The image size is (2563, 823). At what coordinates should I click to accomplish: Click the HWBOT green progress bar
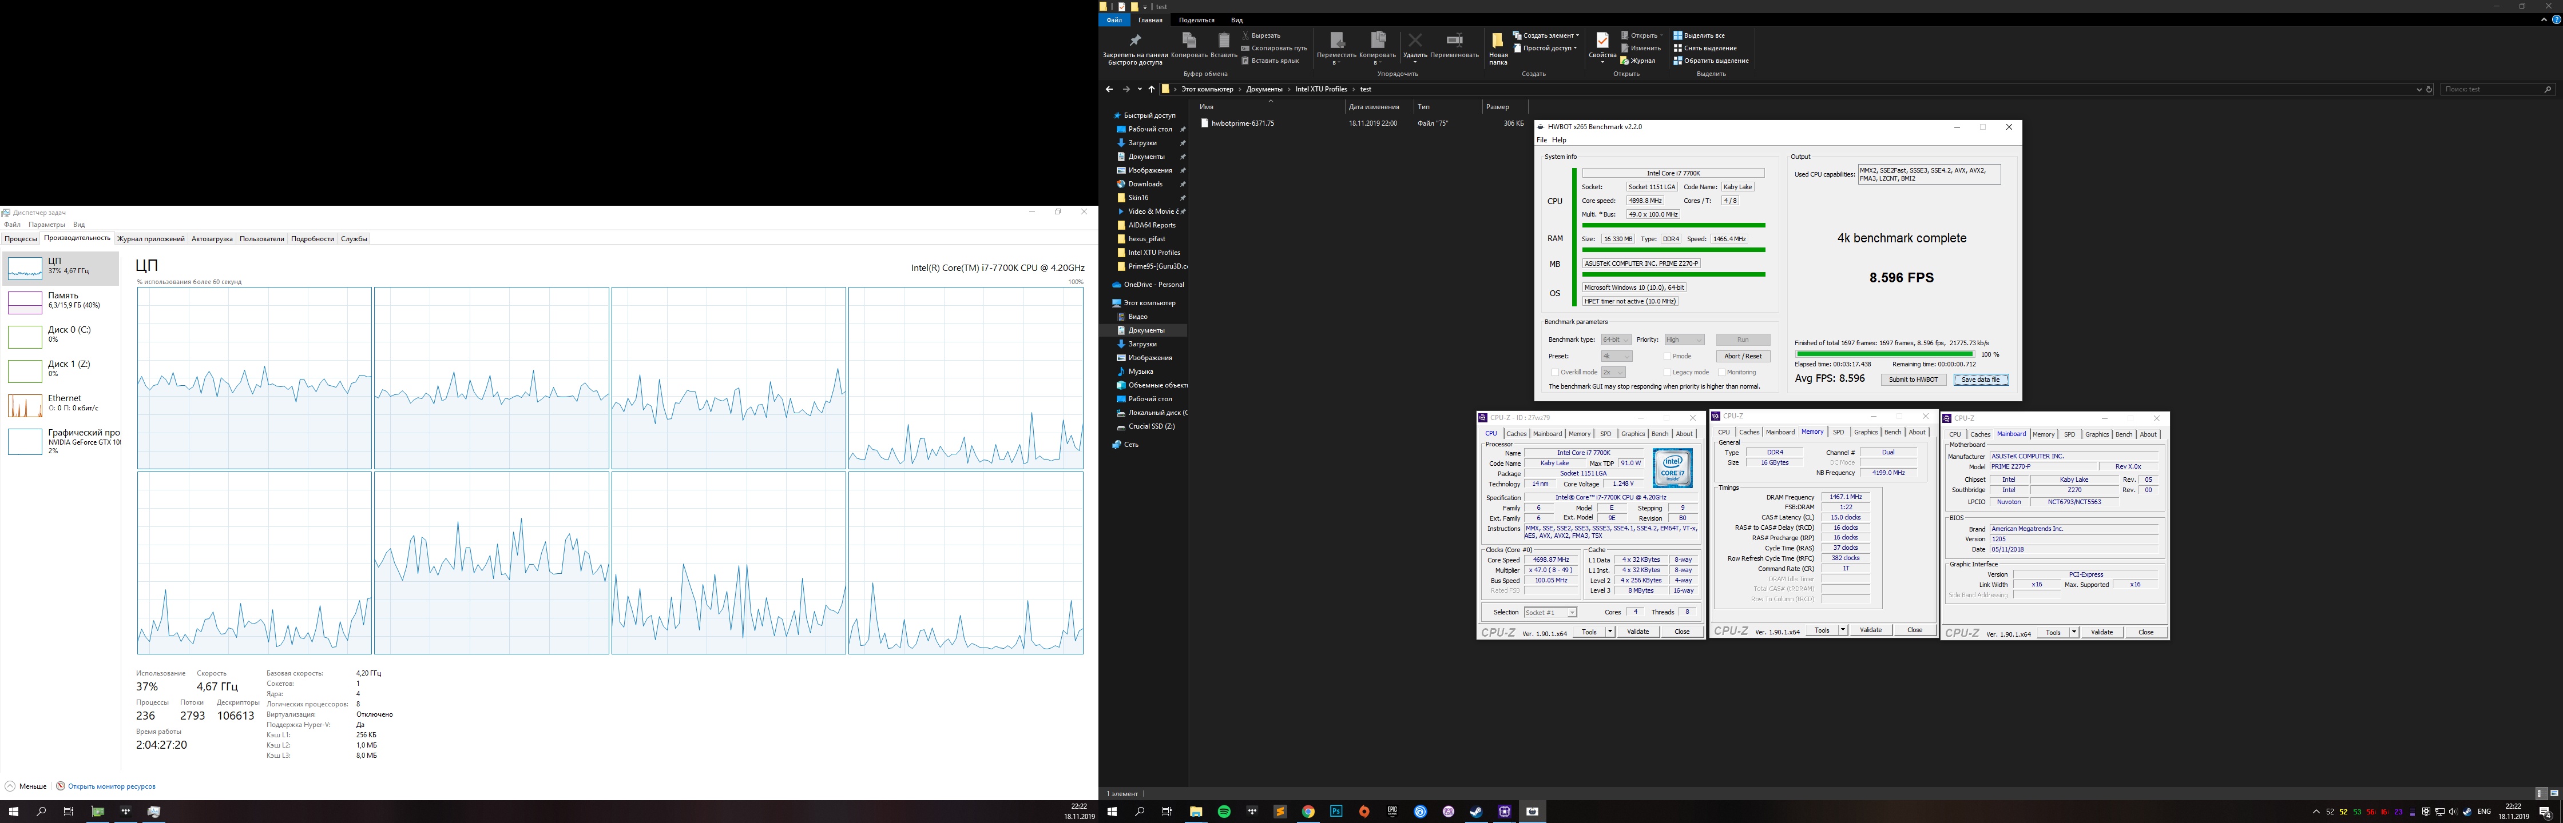[1884, 354]
